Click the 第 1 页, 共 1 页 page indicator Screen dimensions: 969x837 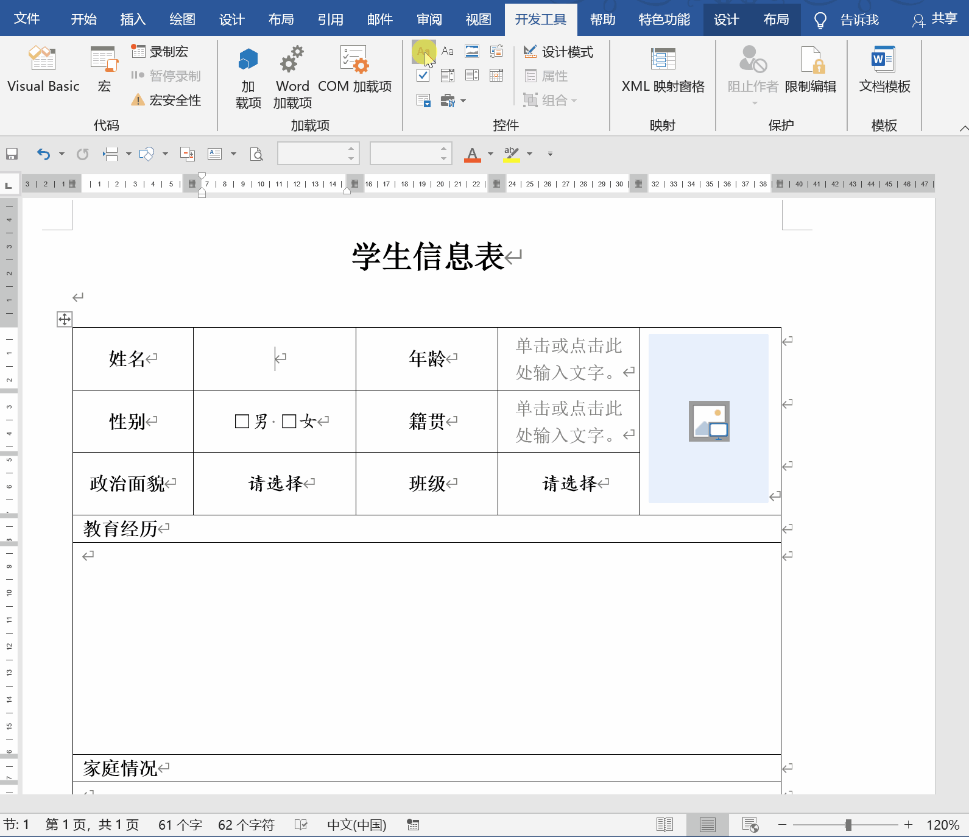point(92,825)
